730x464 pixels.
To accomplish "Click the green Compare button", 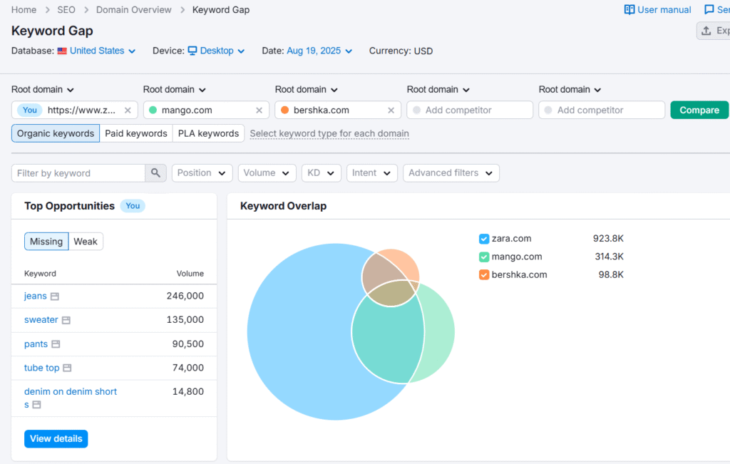I will coord(699,110).
